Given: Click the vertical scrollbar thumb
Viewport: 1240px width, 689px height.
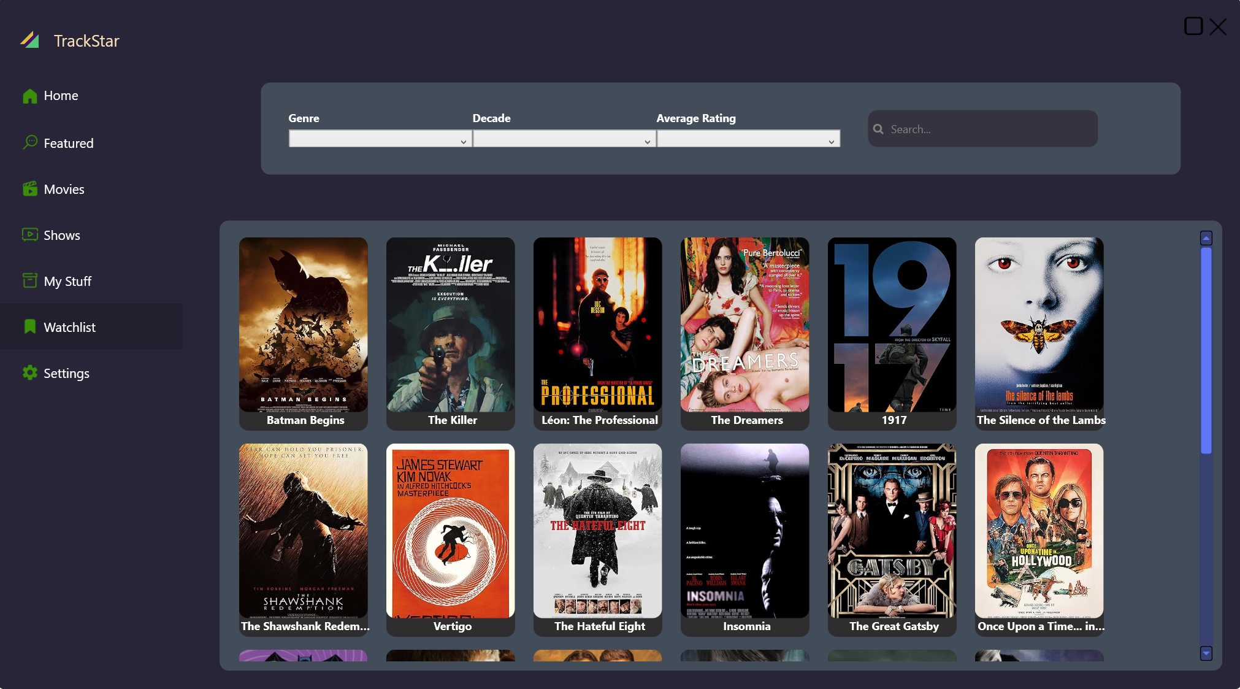Looking at the screenshot, I should (1206, 350).
